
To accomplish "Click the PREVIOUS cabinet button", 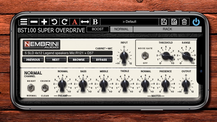I will [33, 60].
